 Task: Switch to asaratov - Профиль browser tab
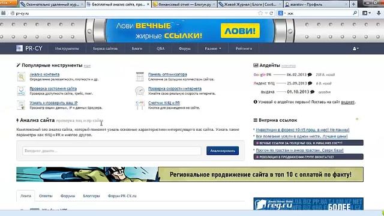pyautogui.click(x=316, y=4)
